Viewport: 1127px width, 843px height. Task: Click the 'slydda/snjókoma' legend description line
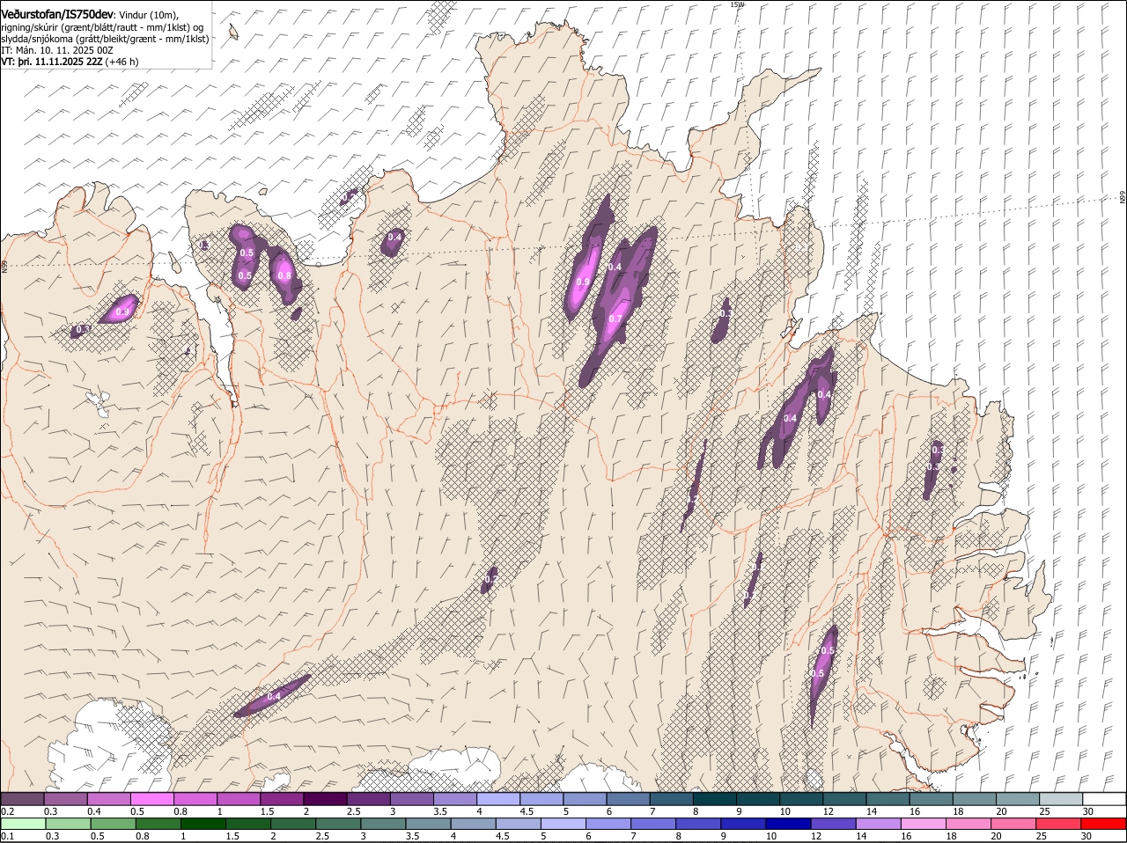105,39
